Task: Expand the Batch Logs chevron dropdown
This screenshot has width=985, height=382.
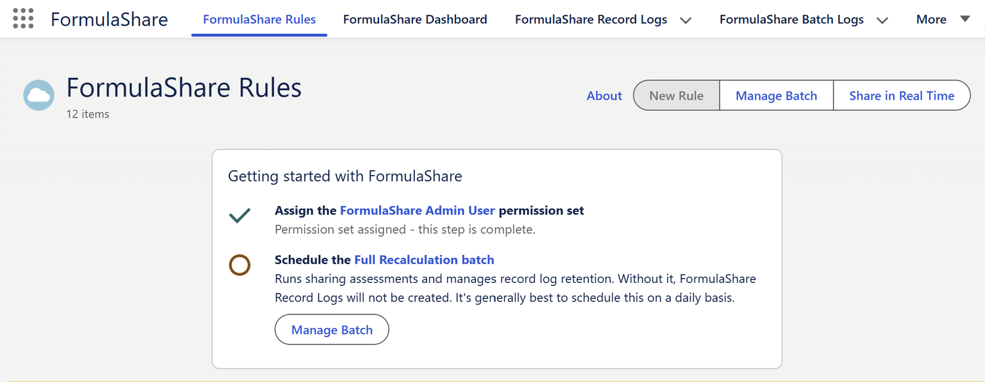Action: [x=882, y=20]
